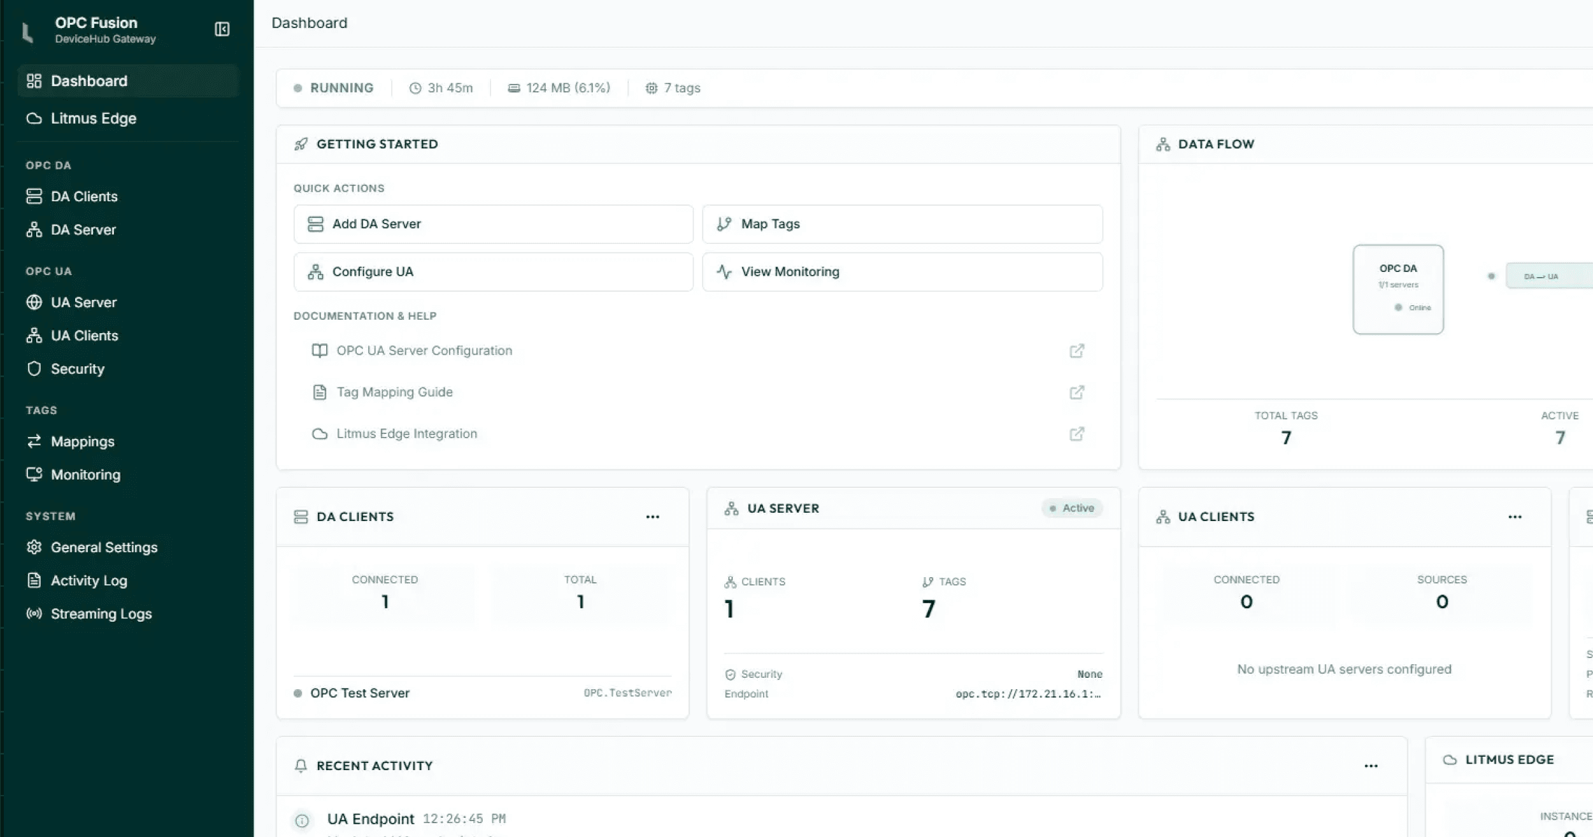Open the Tag Mapping Guide doc link
The height and width of the screenshot is (837, 1593).
tap(698, 392)
